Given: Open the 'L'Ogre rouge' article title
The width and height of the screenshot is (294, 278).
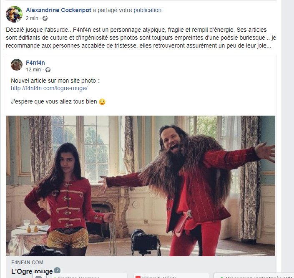Looking at the screenshot, I should [x=32, y=271].
